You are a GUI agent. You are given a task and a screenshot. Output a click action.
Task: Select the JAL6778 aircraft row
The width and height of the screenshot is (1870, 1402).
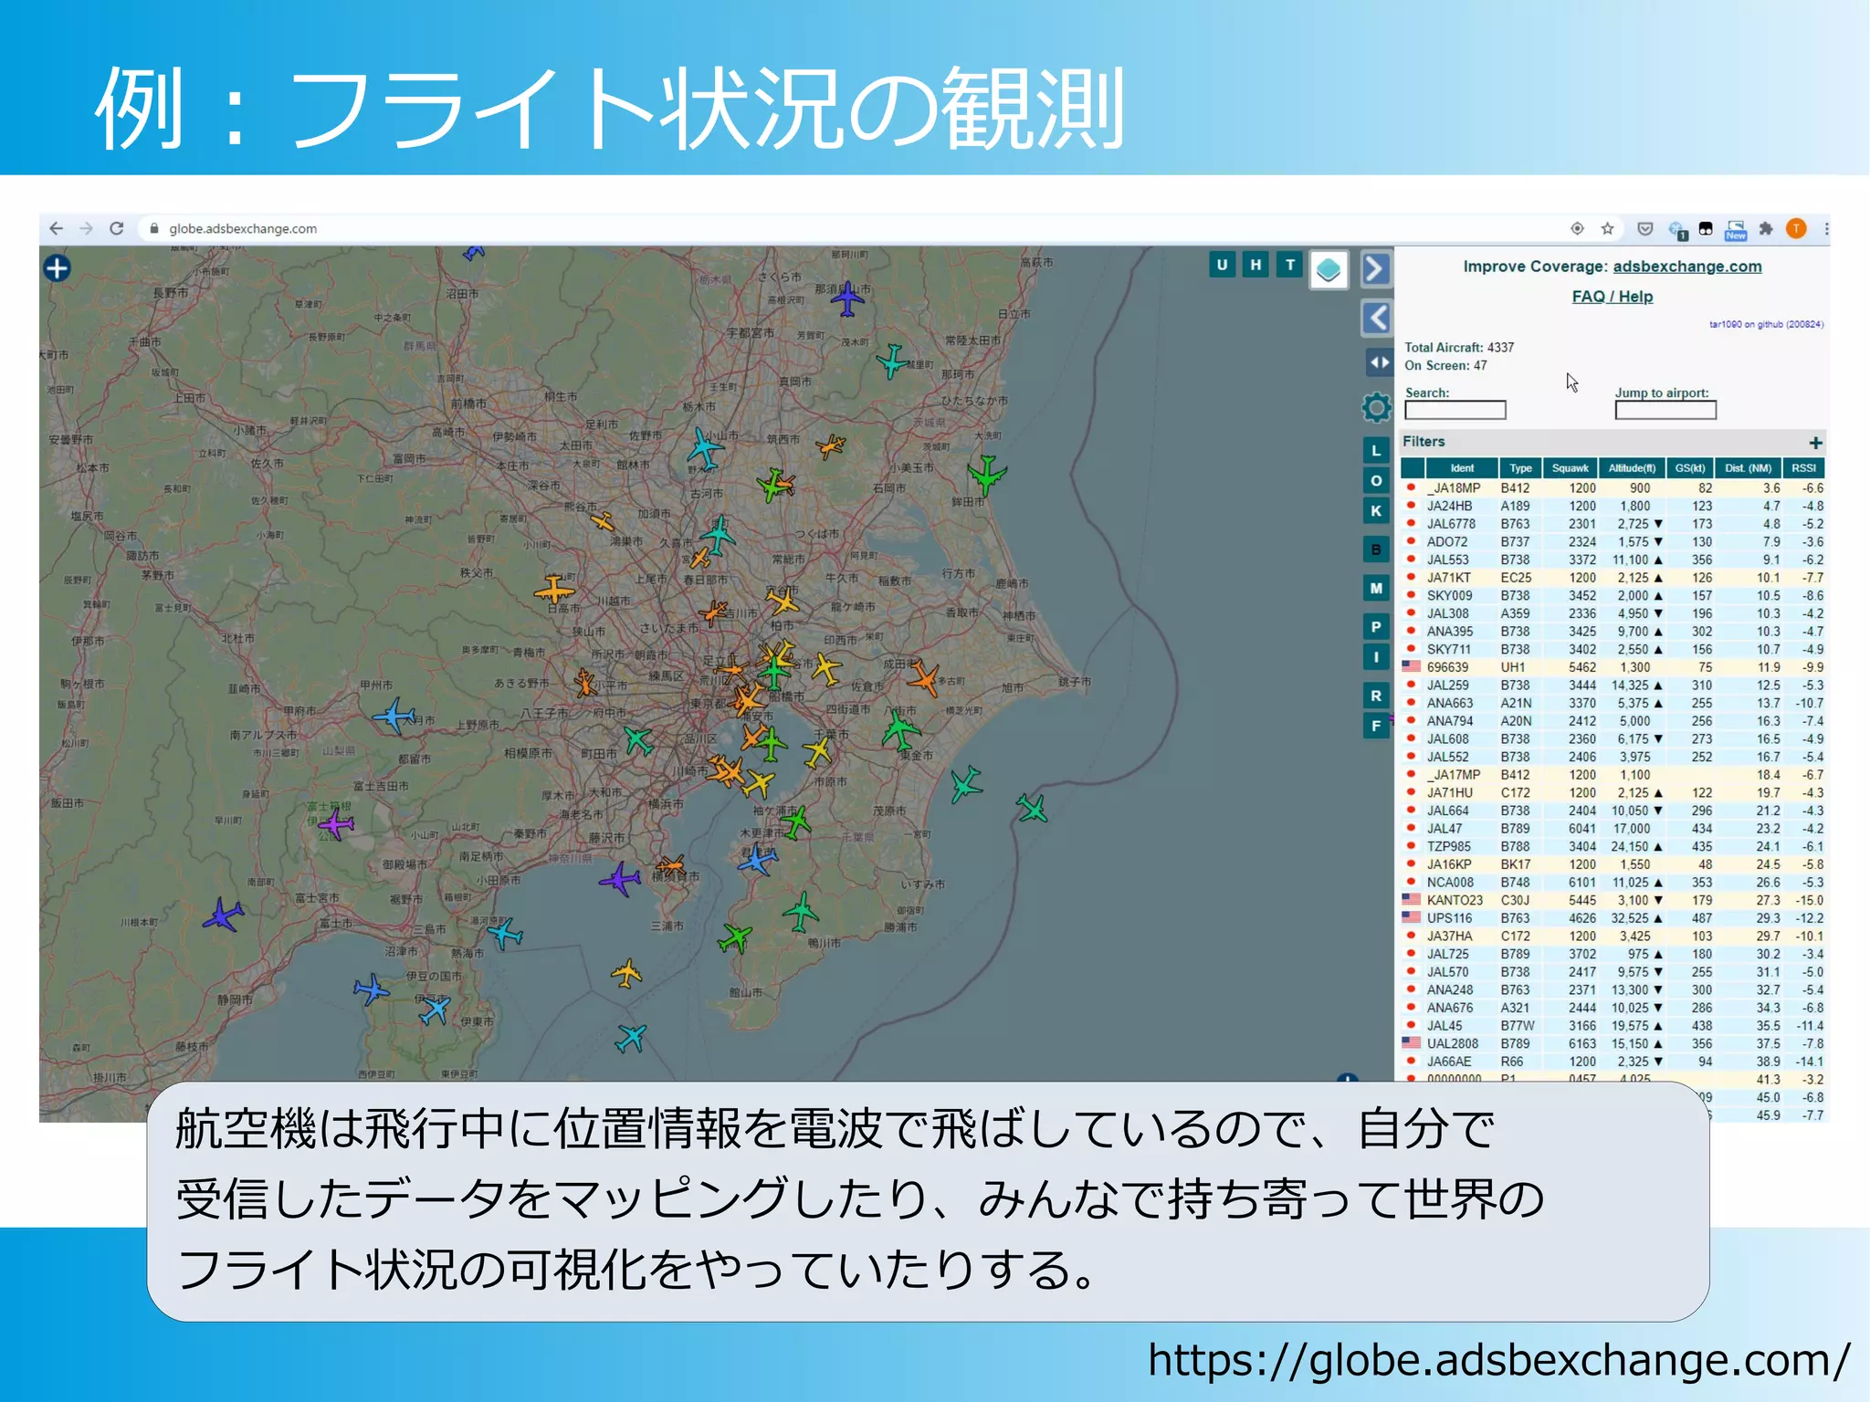1613,524
